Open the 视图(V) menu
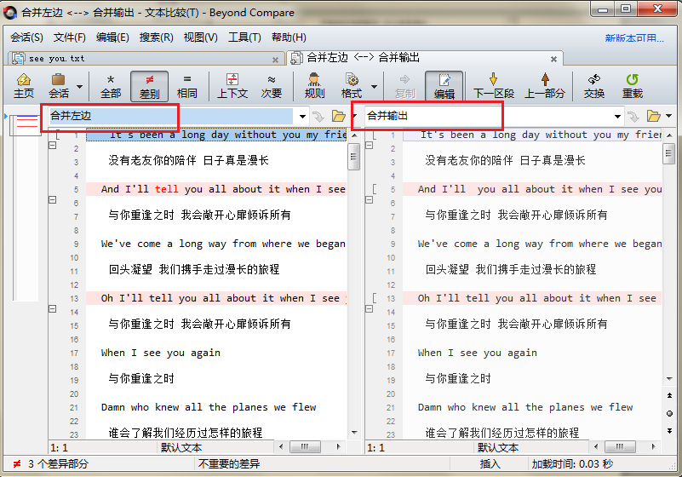The width and height of the screenshot is (682, 477). 200,37
